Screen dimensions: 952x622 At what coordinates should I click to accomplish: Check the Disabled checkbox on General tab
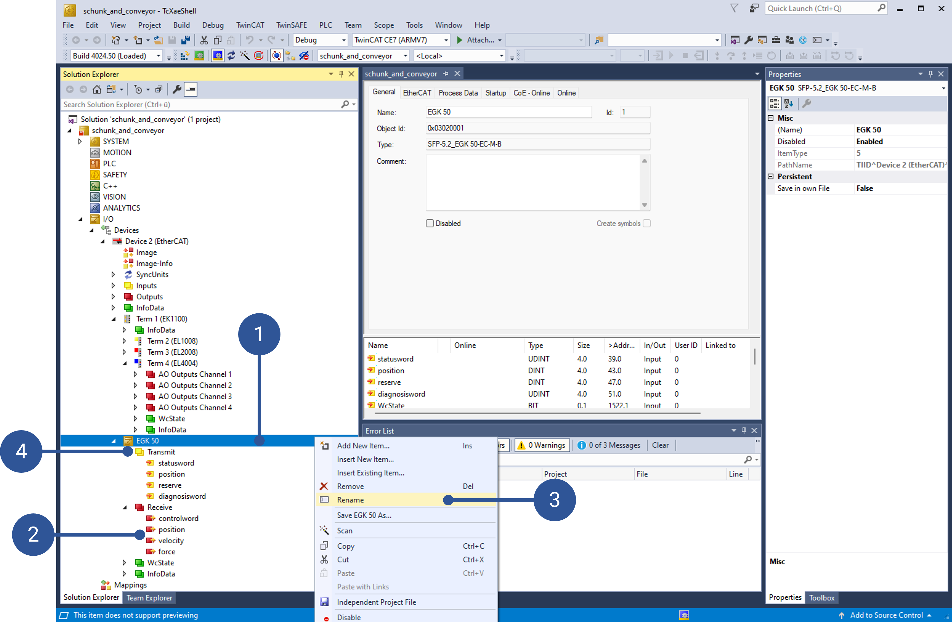point(430,224)
